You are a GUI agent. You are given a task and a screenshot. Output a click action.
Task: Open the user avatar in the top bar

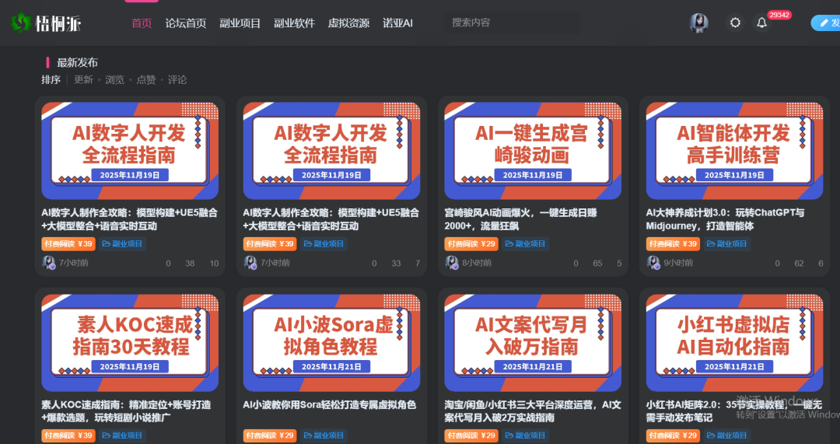(698, 23)
